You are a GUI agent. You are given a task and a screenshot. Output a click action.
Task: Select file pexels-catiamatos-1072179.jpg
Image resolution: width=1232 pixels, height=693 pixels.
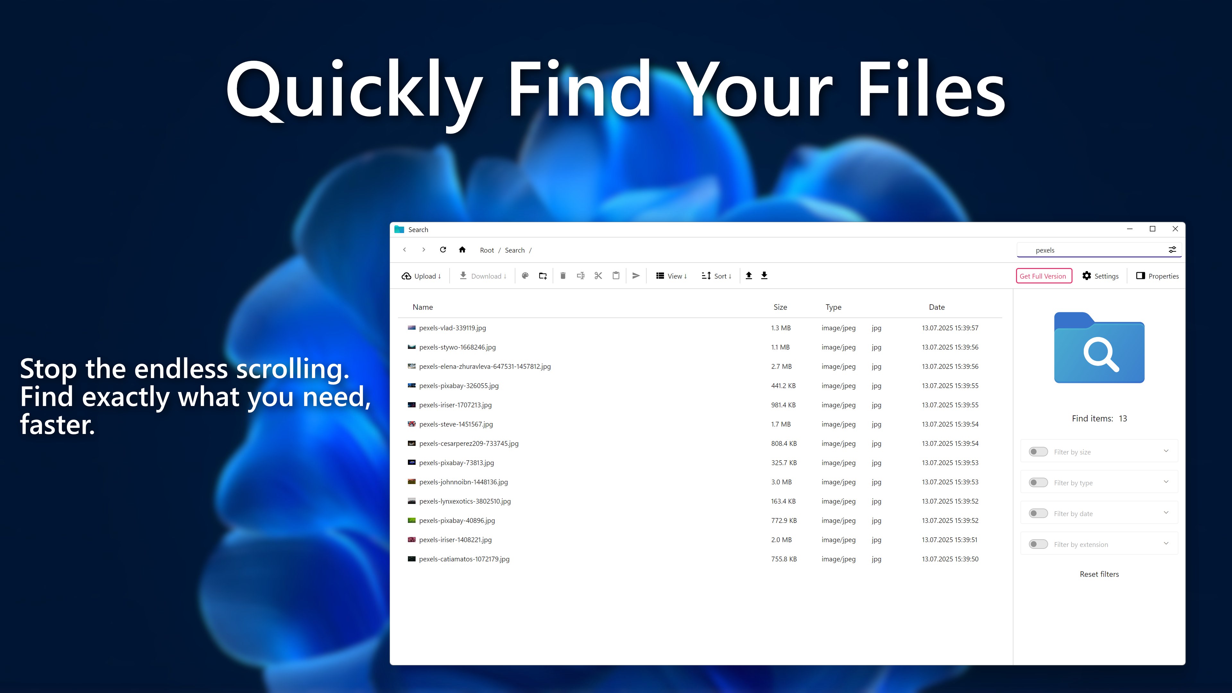700,559
